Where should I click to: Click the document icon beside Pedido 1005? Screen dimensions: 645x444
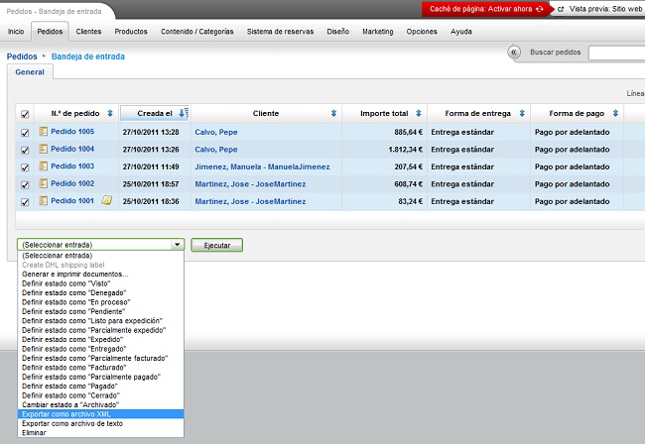(44, 132)
